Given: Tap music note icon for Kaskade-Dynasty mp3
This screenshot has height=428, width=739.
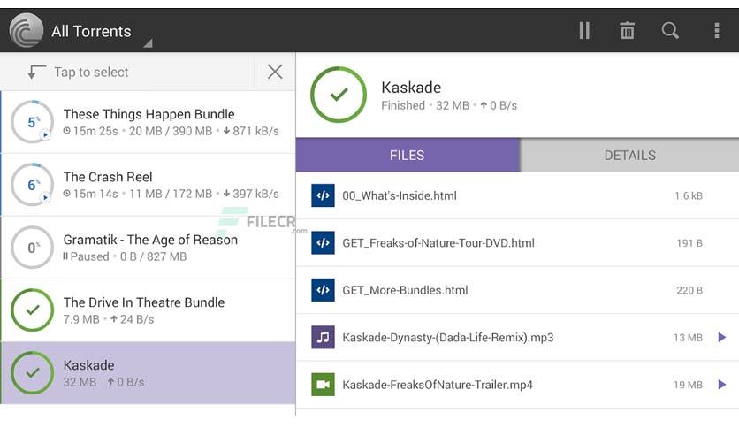Looking at the screenshot, I should (323, 337).
